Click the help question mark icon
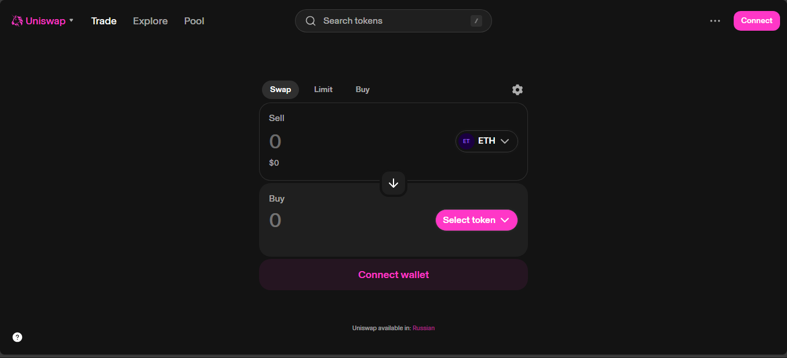787x358 pixels. click(17, 337)
